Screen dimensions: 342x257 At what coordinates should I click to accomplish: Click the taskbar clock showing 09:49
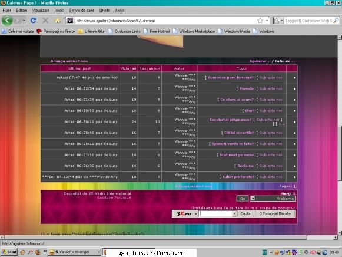[334, 252]
